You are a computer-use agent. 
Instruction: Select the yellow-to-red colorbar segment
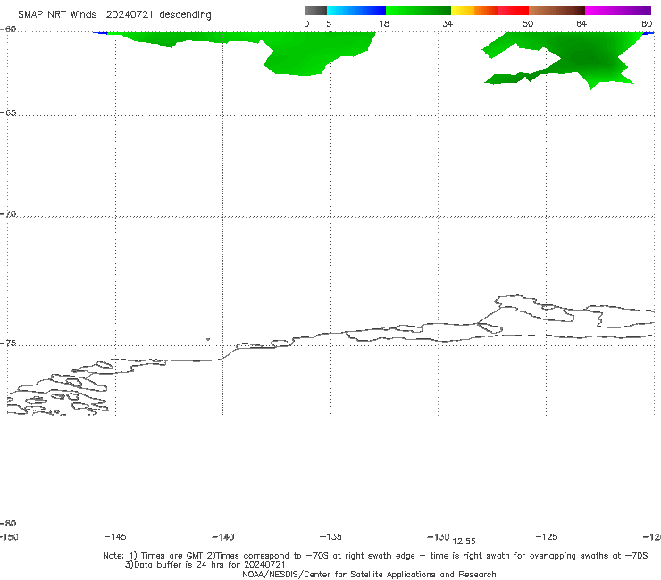click(x=489, y=11)
